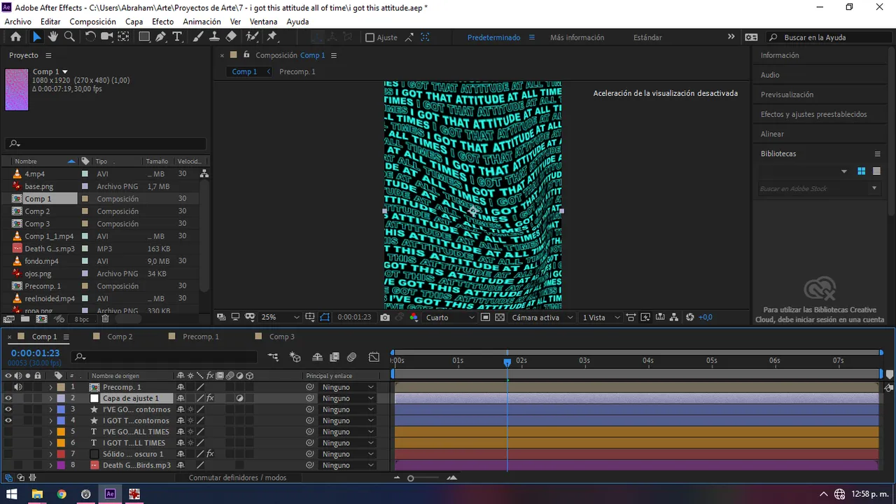Screen dimensions: 896x504
Task: Click the frame blending enable icon in timeline
Action: point(335,357)
